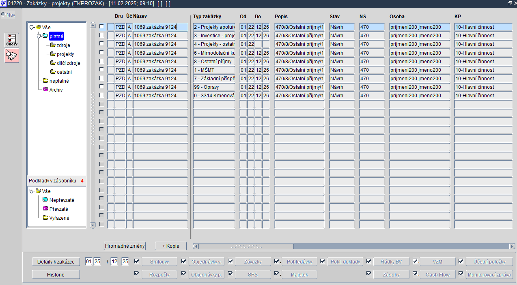Screen dimensions: 517x285
Task: Collapse the platné tree node
Action: pyautogui.click(x=39, y=36)
